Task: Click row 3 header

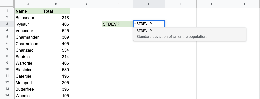Action: coord(7,24)
